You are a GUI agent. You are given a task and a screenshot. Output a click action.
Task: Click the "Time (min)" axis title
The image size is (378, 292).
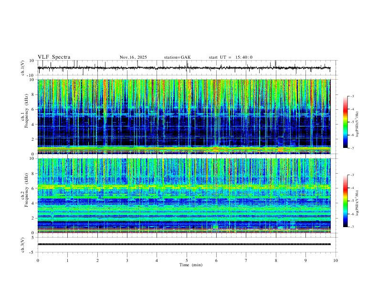[191, 265]
